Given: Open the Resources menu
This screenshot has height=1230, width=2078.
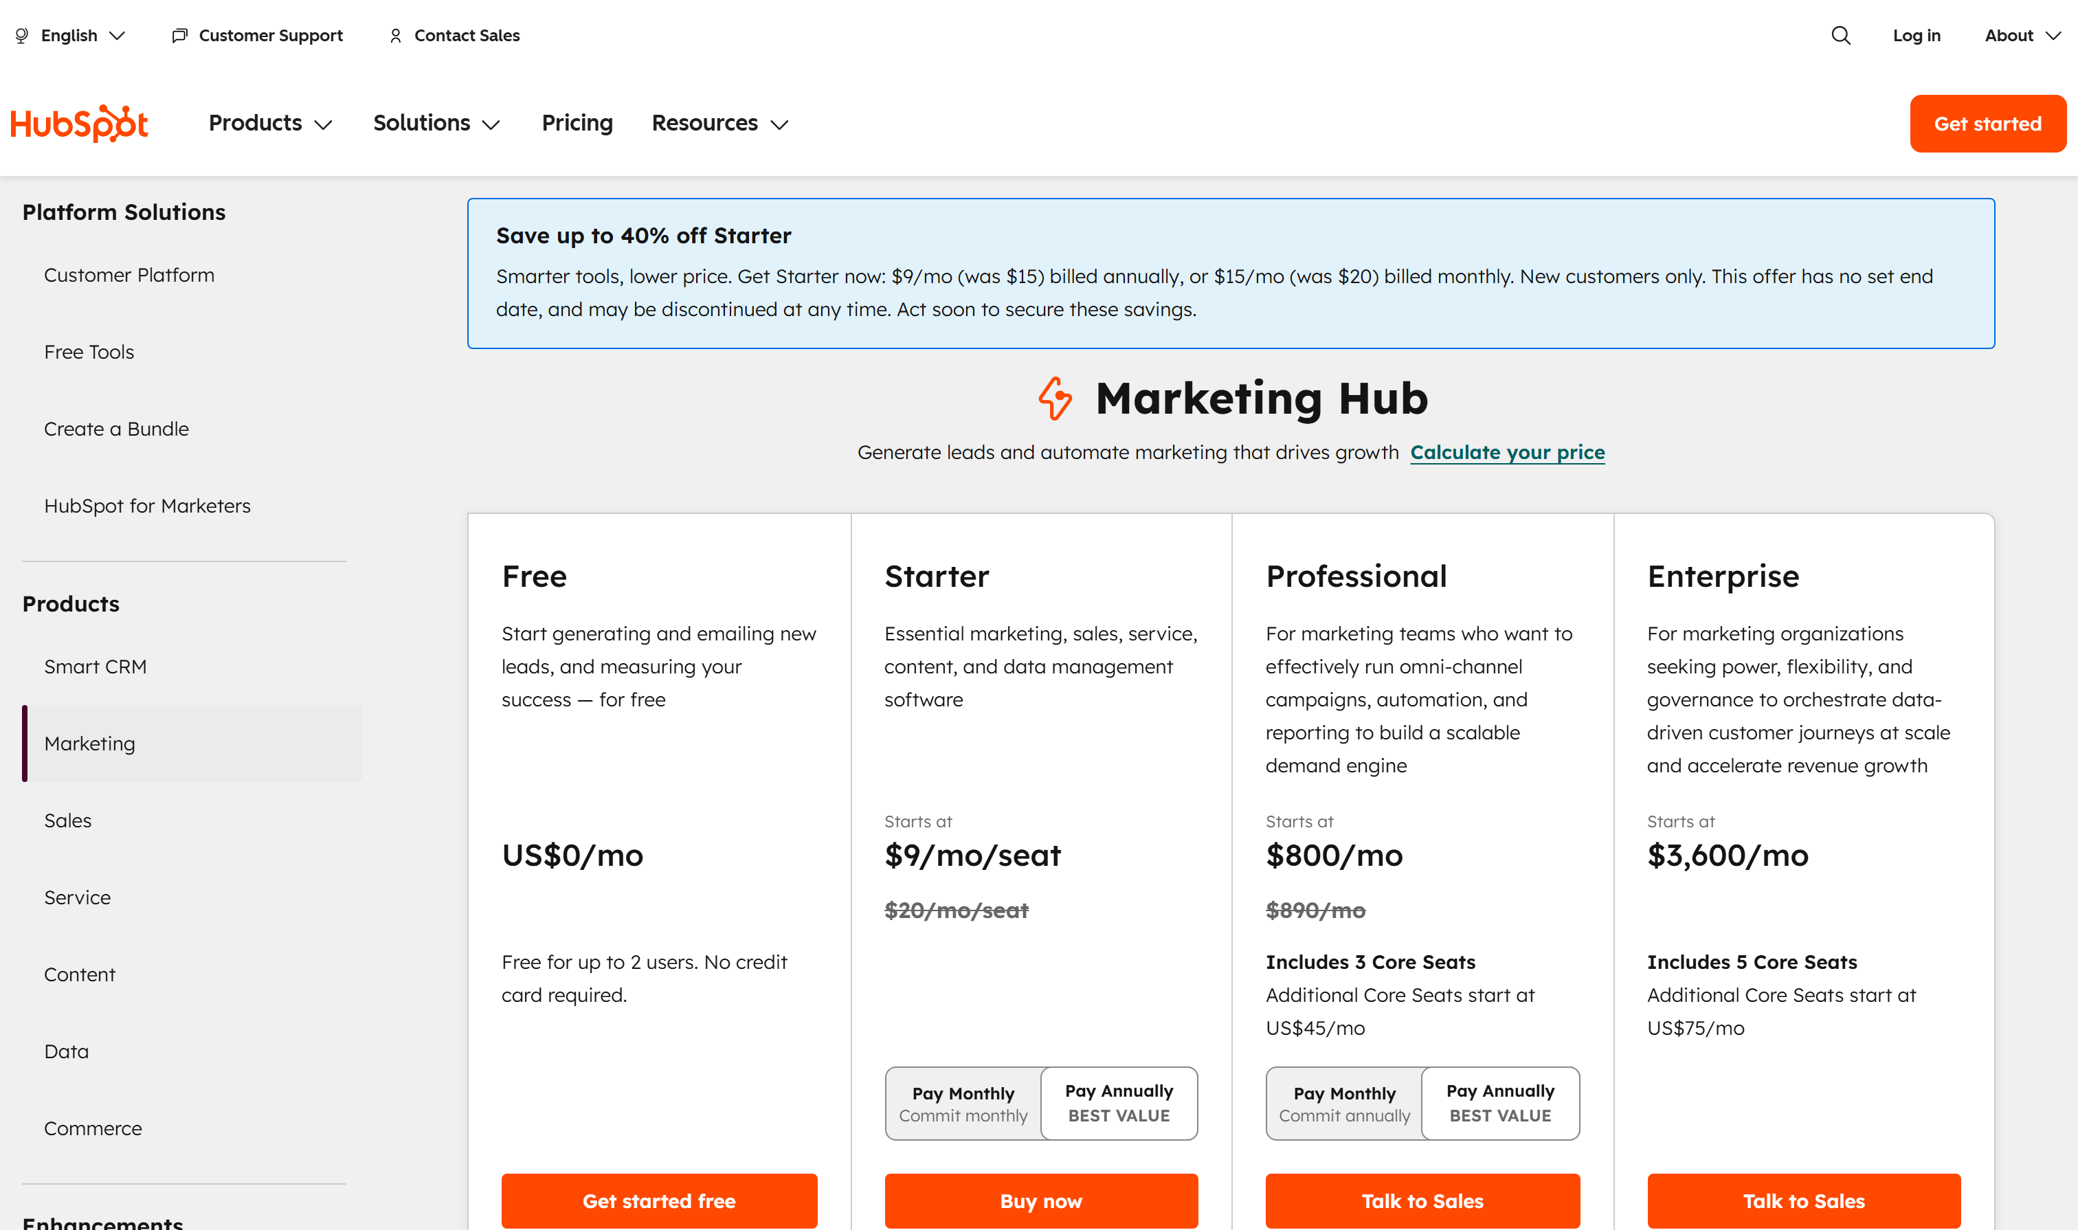Looking at the screenshot, I should (718, 123).
